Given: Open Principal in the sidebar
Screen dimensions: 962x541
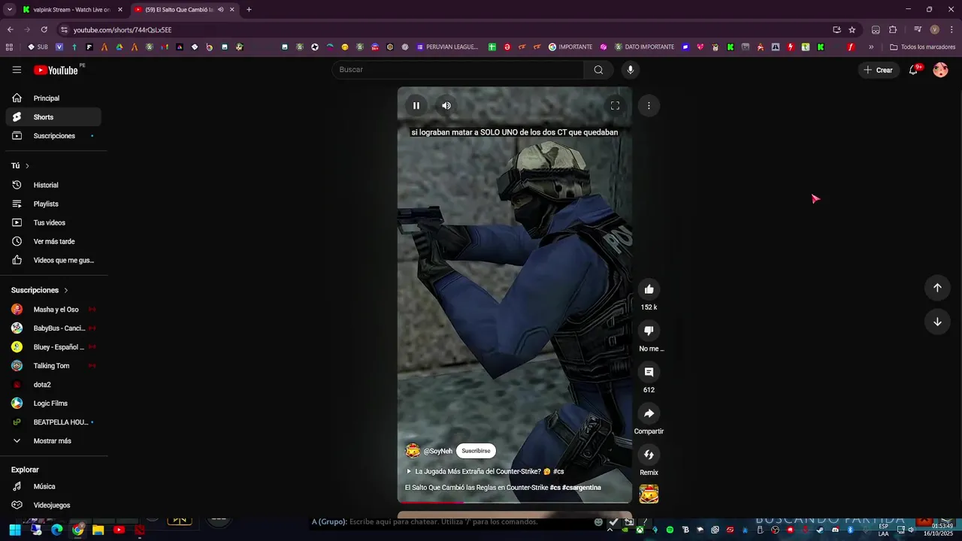Looking at the screenshot, I should 53,98.
